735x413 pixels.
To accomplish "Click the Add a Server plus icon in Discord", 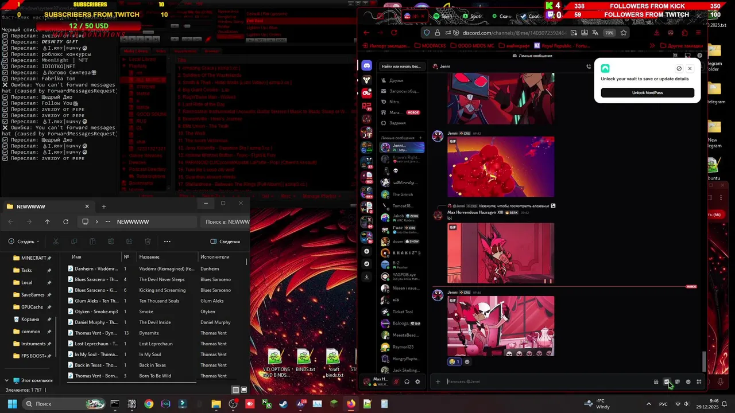I will (x=367, y=251).
